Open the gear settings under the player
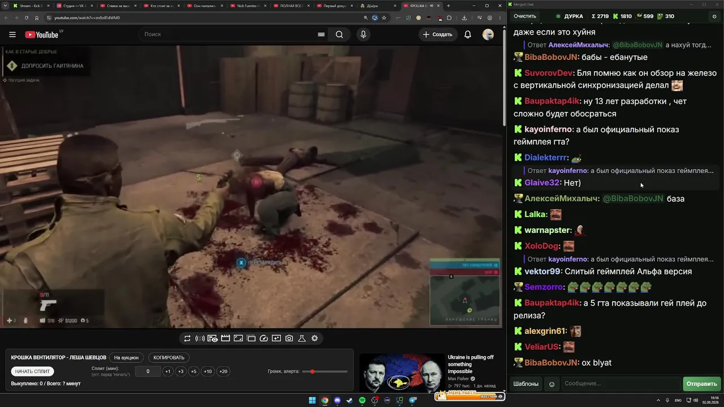The image size is (724, 407). [314, 339]
